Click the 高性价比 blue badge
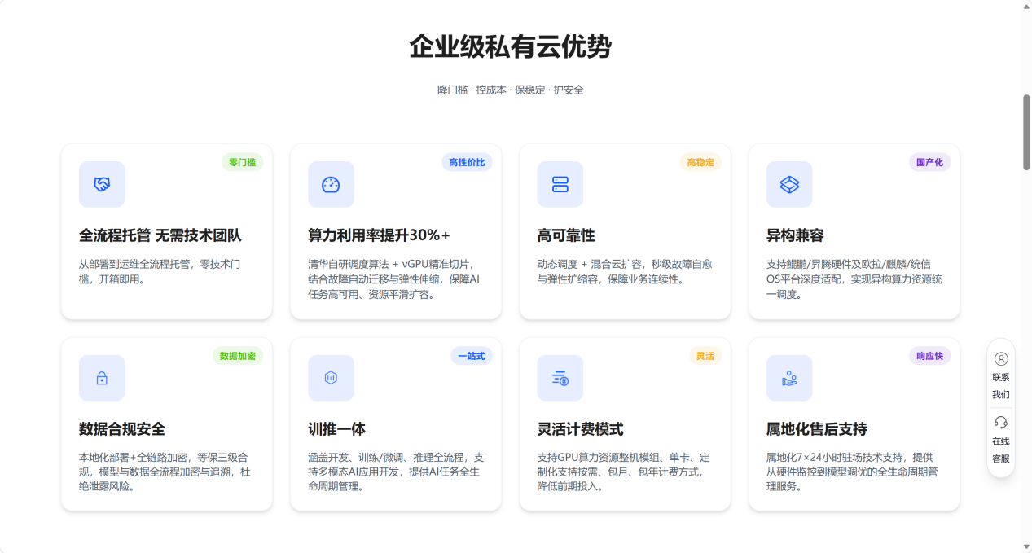 pos(467,162)
